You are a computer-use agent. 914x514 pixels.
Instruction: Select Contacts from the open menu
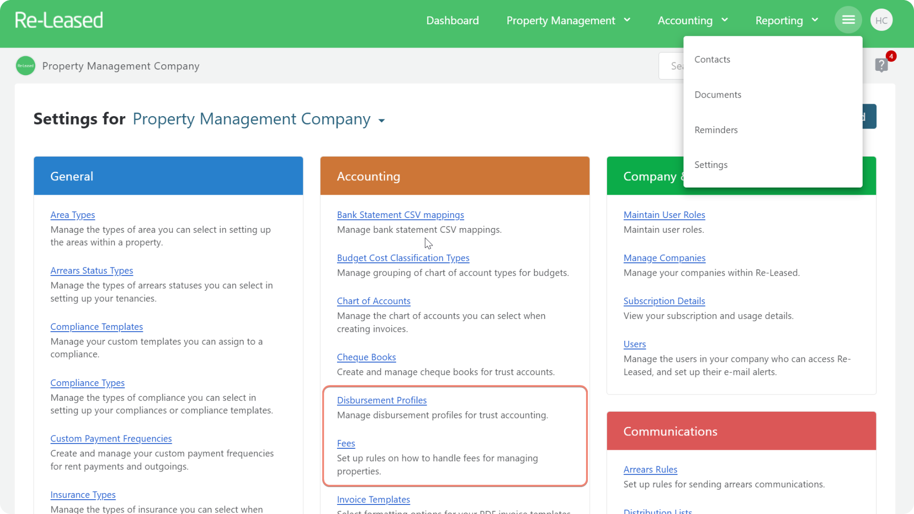click(712, 59)
